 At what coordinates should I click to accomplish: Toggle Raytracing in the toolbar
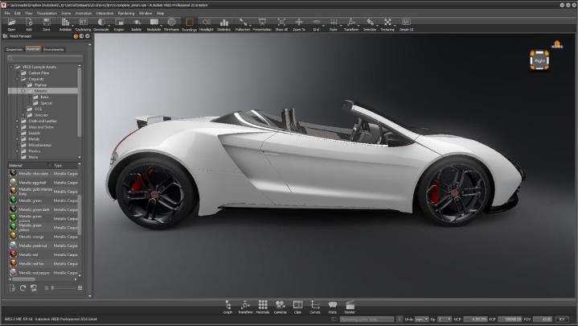pos(83,24)
